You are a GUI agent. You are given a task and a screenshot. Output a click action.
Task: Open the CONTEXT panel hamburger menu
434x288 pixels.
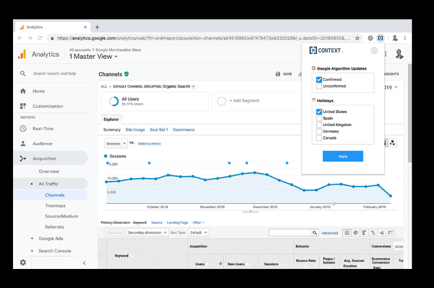pos(374,51)
